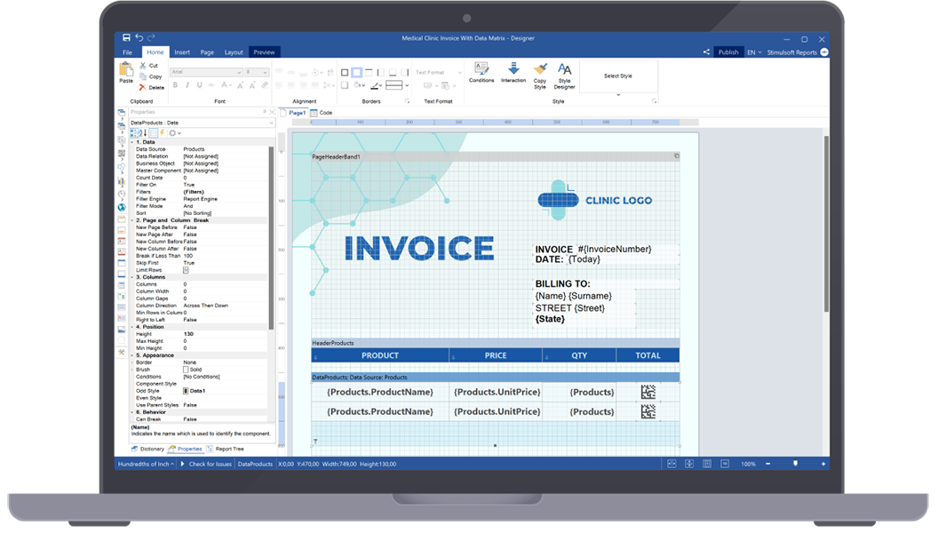Toggle italic text formatting
The width and height of the screenshot is (938, 533).
point(187,84)
